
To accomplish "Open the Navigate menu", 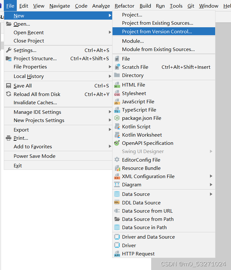I will click(60, 6).
